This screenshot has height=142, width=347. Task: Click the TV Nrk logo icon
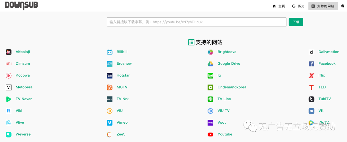pos(110,99)
